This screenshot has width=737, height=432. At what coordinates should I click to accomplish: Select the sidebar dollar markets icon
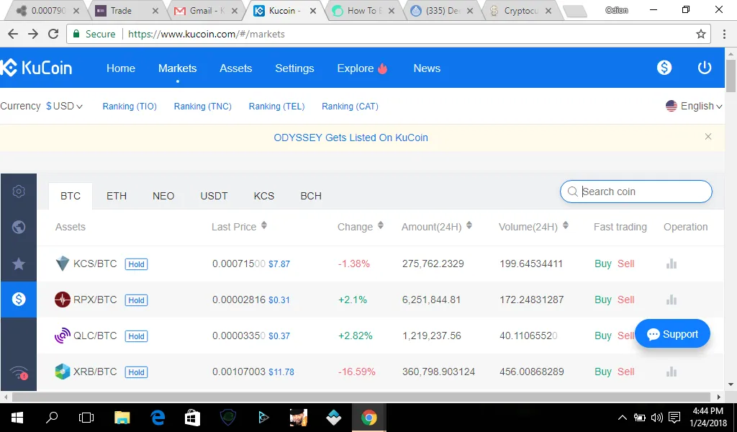[19, 299]
